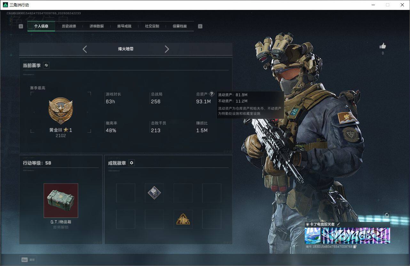Click the rank score 2102
The image size is (410, 266).
click(x=61, y=136)
